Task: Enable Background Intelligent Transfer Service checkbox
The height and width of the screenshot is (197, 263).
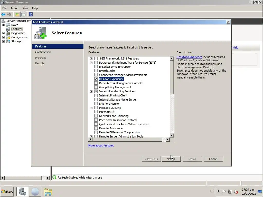Action: (x=96, y=63)
